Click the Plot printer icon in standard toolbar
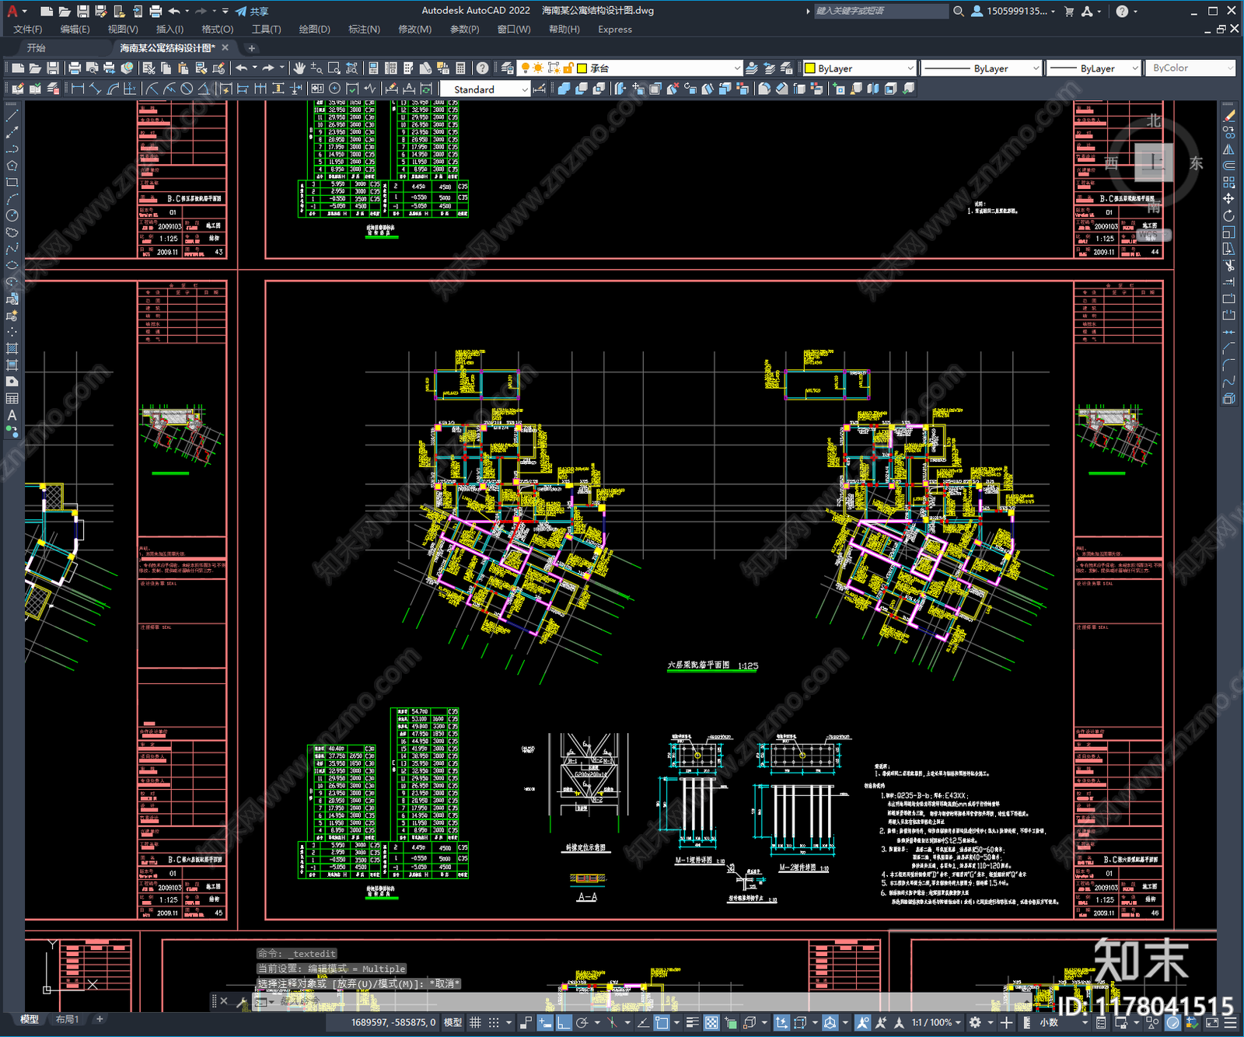 tap(75, 68)
